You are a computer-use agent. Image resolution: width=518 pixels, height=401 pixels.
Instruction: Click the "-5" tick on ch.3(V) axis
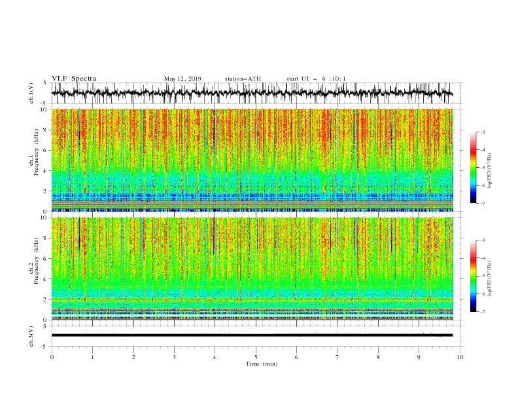(44, 347)
